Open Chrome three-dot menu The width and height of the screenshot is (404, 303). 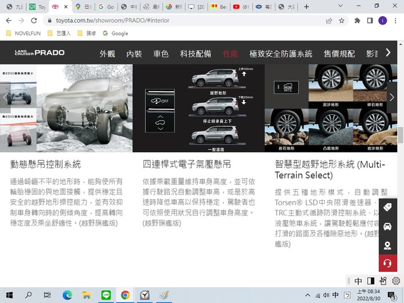point(396,21)
